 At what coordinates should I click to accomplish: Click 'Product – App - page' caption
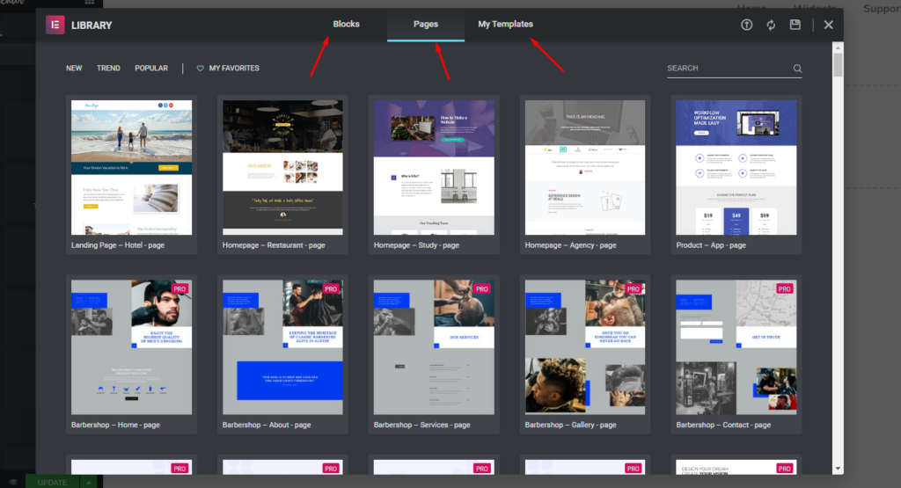pyautogui.click(x=711, y=245)
